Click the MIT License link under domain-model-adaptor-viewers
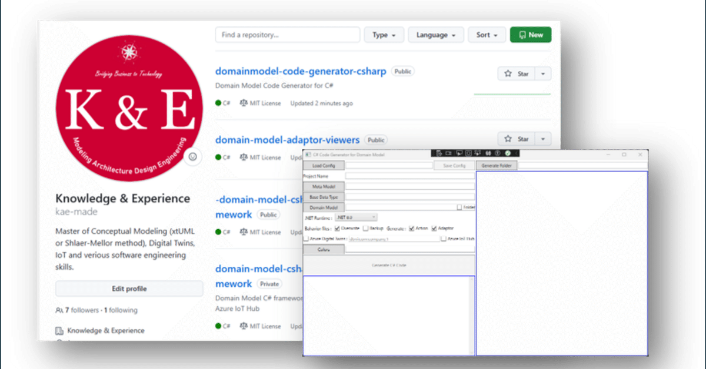 (265, 157)
